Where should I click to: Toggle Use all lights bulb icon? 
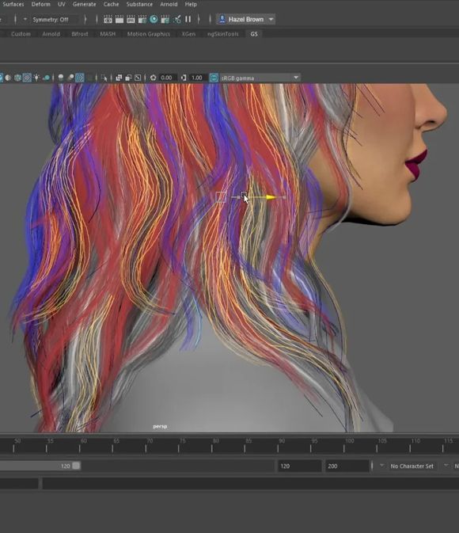click(36, 78)
